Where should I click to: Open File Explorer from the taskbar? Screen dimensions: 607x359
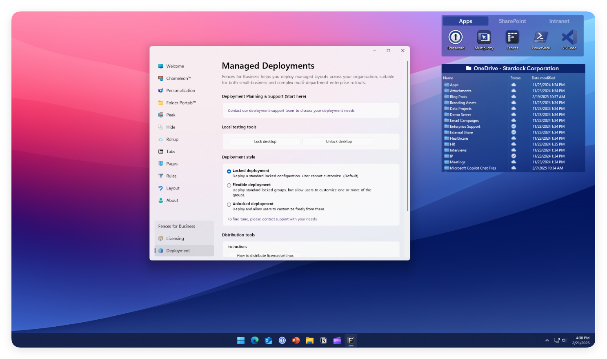[310, 340]
